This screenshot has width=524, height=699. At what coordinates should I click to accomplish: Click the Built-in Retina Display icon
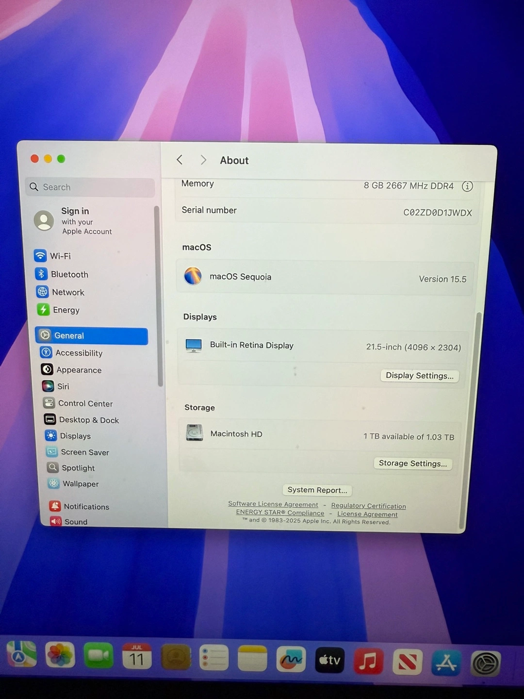tap(194, 346)
